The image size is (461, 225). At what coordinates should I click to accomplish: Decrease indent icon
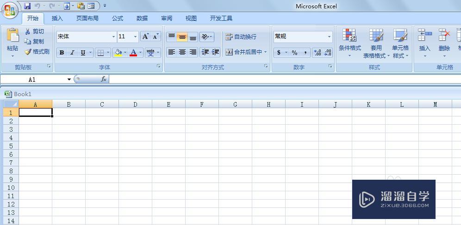pyautogui.click(x=205, y=52)
